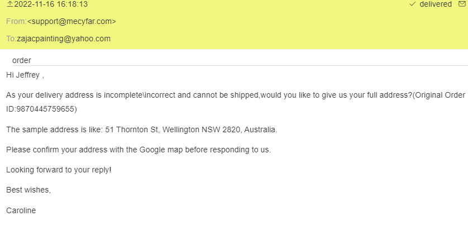This screenshot has height=226, width=468.
Task: Click the 'Best wishes,' closing line
Action: [x=28, y=190]
